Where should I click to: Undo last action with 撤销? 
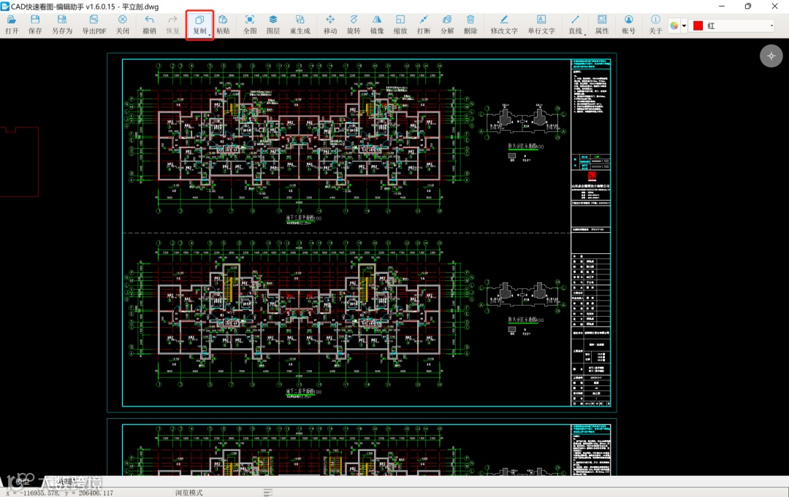coord(150,25)
